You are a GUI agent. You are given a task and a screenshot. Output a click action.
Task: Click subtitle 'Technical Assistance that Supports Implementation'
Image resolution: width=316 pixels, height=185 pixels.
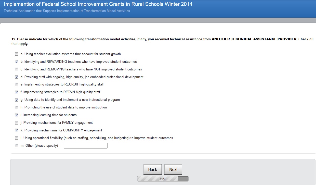click(67, 11)
